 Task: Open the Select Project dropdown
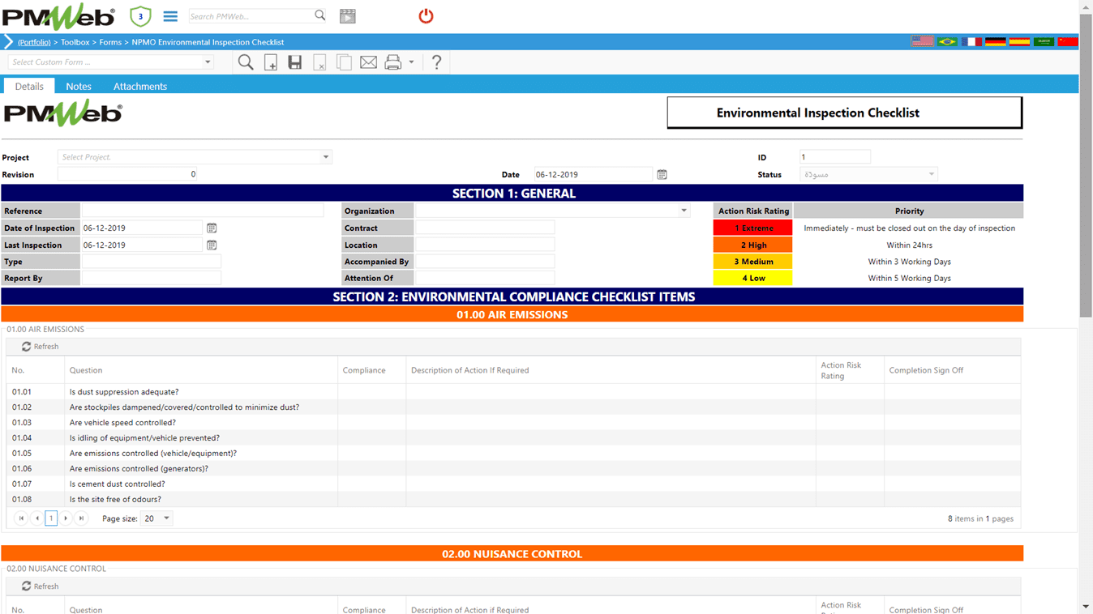[195, 157]
